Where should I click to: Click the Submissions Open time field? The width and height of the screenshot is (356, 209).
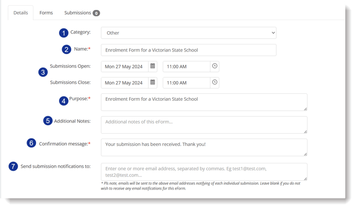tap(187, 66)
